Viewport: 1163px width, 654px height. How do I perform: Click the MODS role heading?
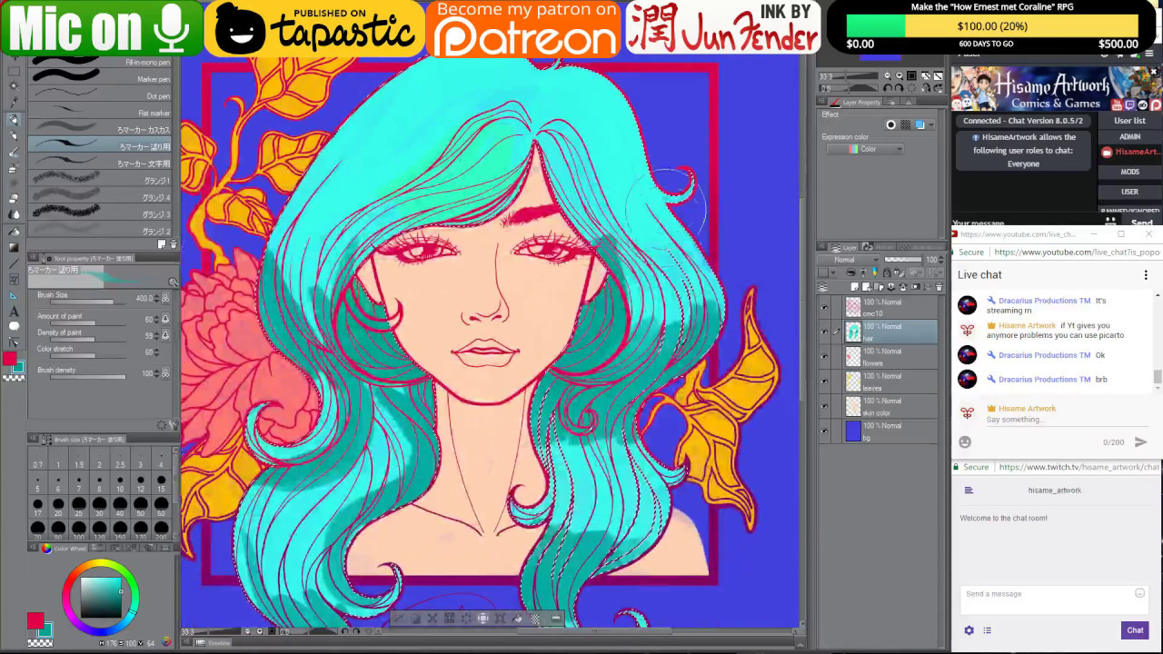pyautogui.click(x=1129, y=172)
